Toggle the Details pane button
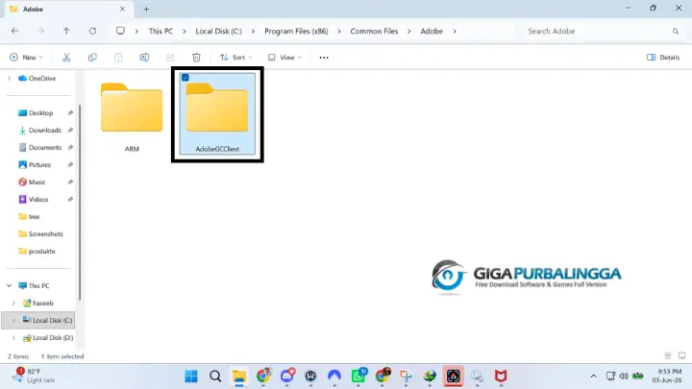The image size is (692, 389). click(663, 58)
